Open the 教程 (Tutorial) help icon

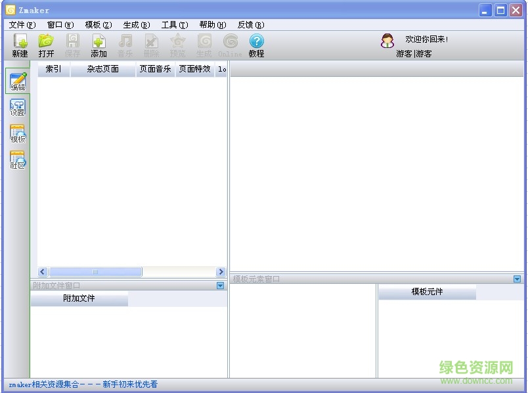(x=255, y=45)
